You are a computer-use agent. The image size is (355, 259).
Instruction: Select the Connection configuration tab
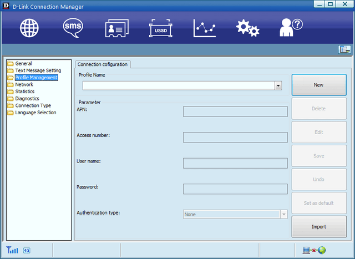click(x=103, y=64)
